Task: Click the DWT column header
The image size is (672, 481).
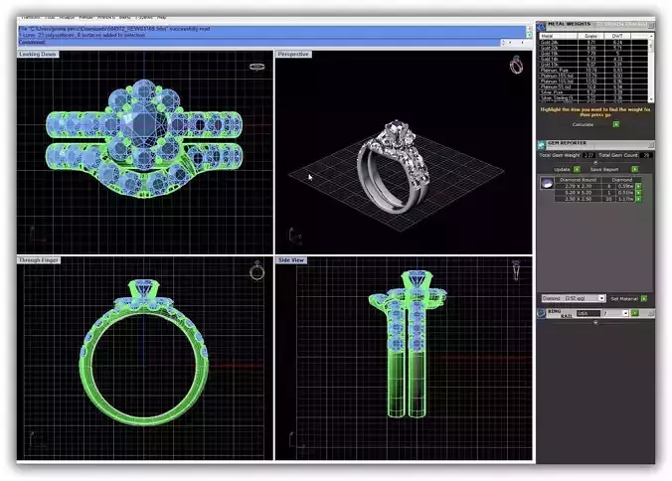Action: click(617, 36)
